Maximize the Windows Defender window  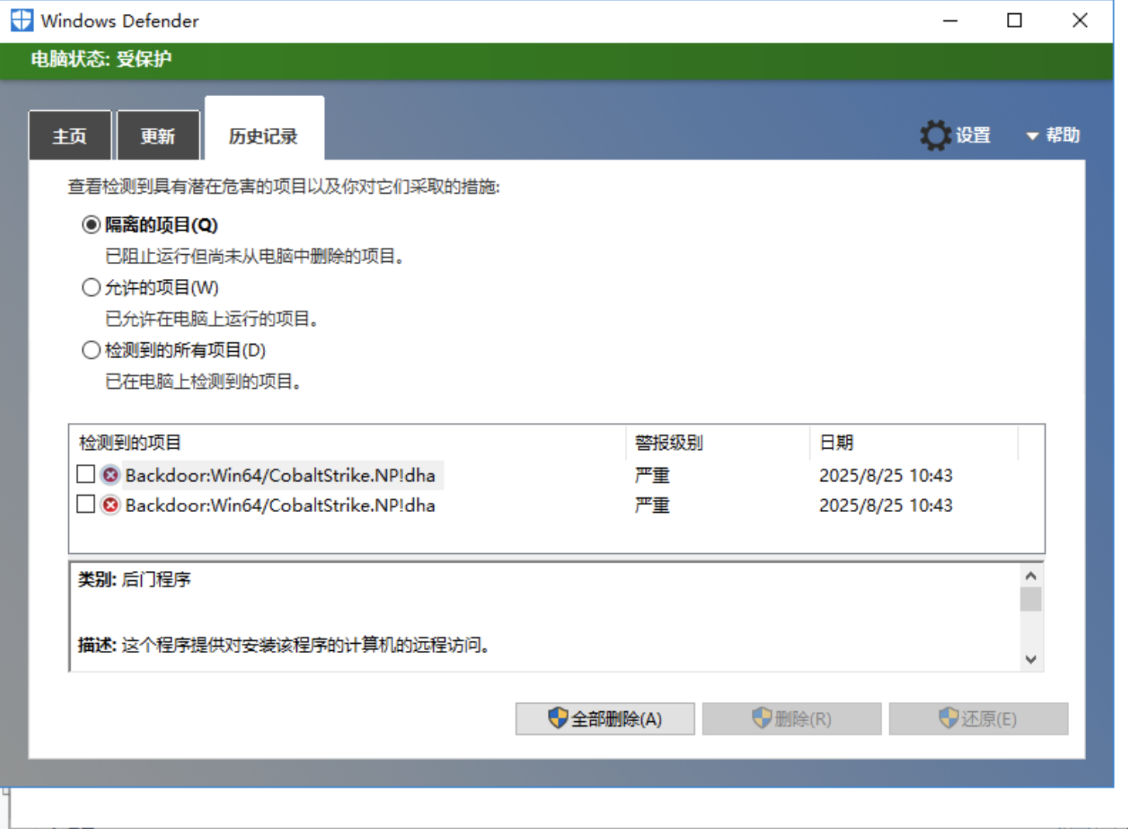(x=1014, y=21)
